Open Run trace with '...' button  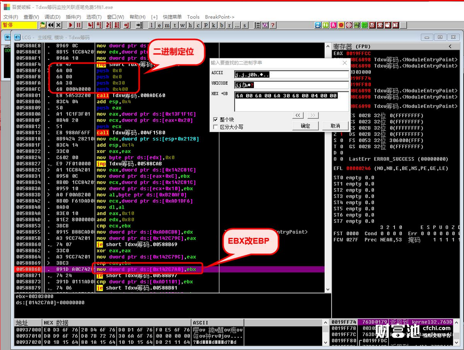tap(237, 25)
